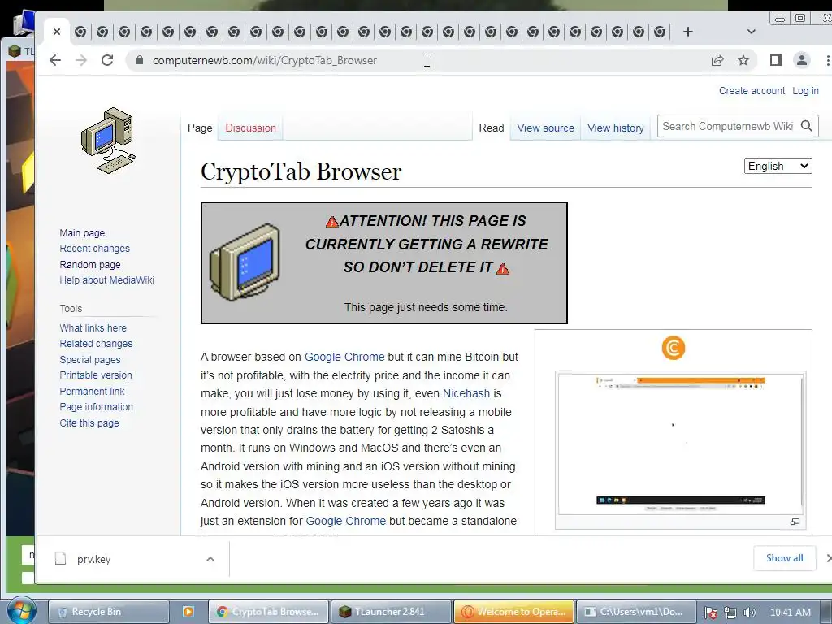Open prv.key download item
The width and height of the screenshot is (832, 624).
point(132,559)
